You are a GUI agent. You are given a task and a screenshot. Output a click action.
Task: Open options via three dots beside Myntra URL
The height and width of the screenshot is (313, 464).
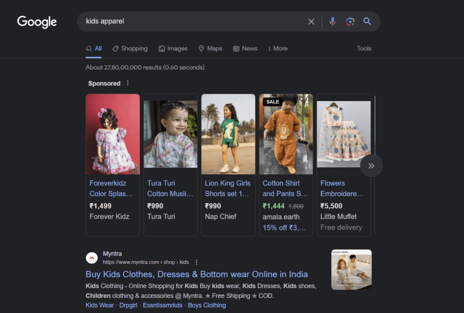point(197,262)
